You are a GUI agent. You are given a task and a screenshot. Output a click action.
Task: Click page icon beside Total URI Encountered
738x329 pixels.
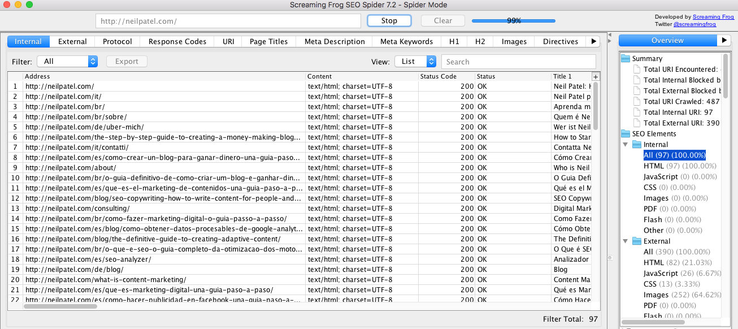637,70
